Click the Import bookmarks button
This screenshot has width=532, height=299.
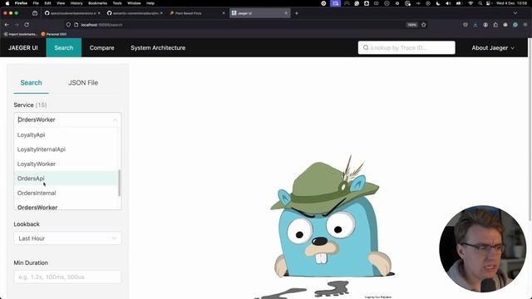(x=21, y=34)
